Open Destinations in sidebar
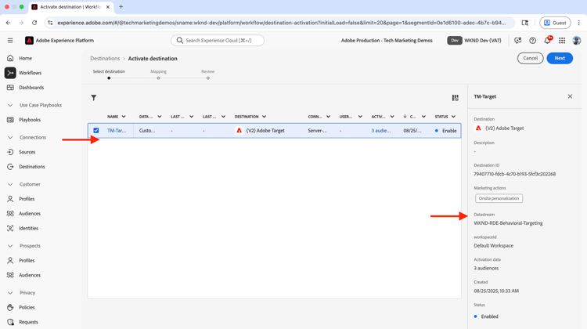The width and height of the screenshot is (587, 329). 32,166
